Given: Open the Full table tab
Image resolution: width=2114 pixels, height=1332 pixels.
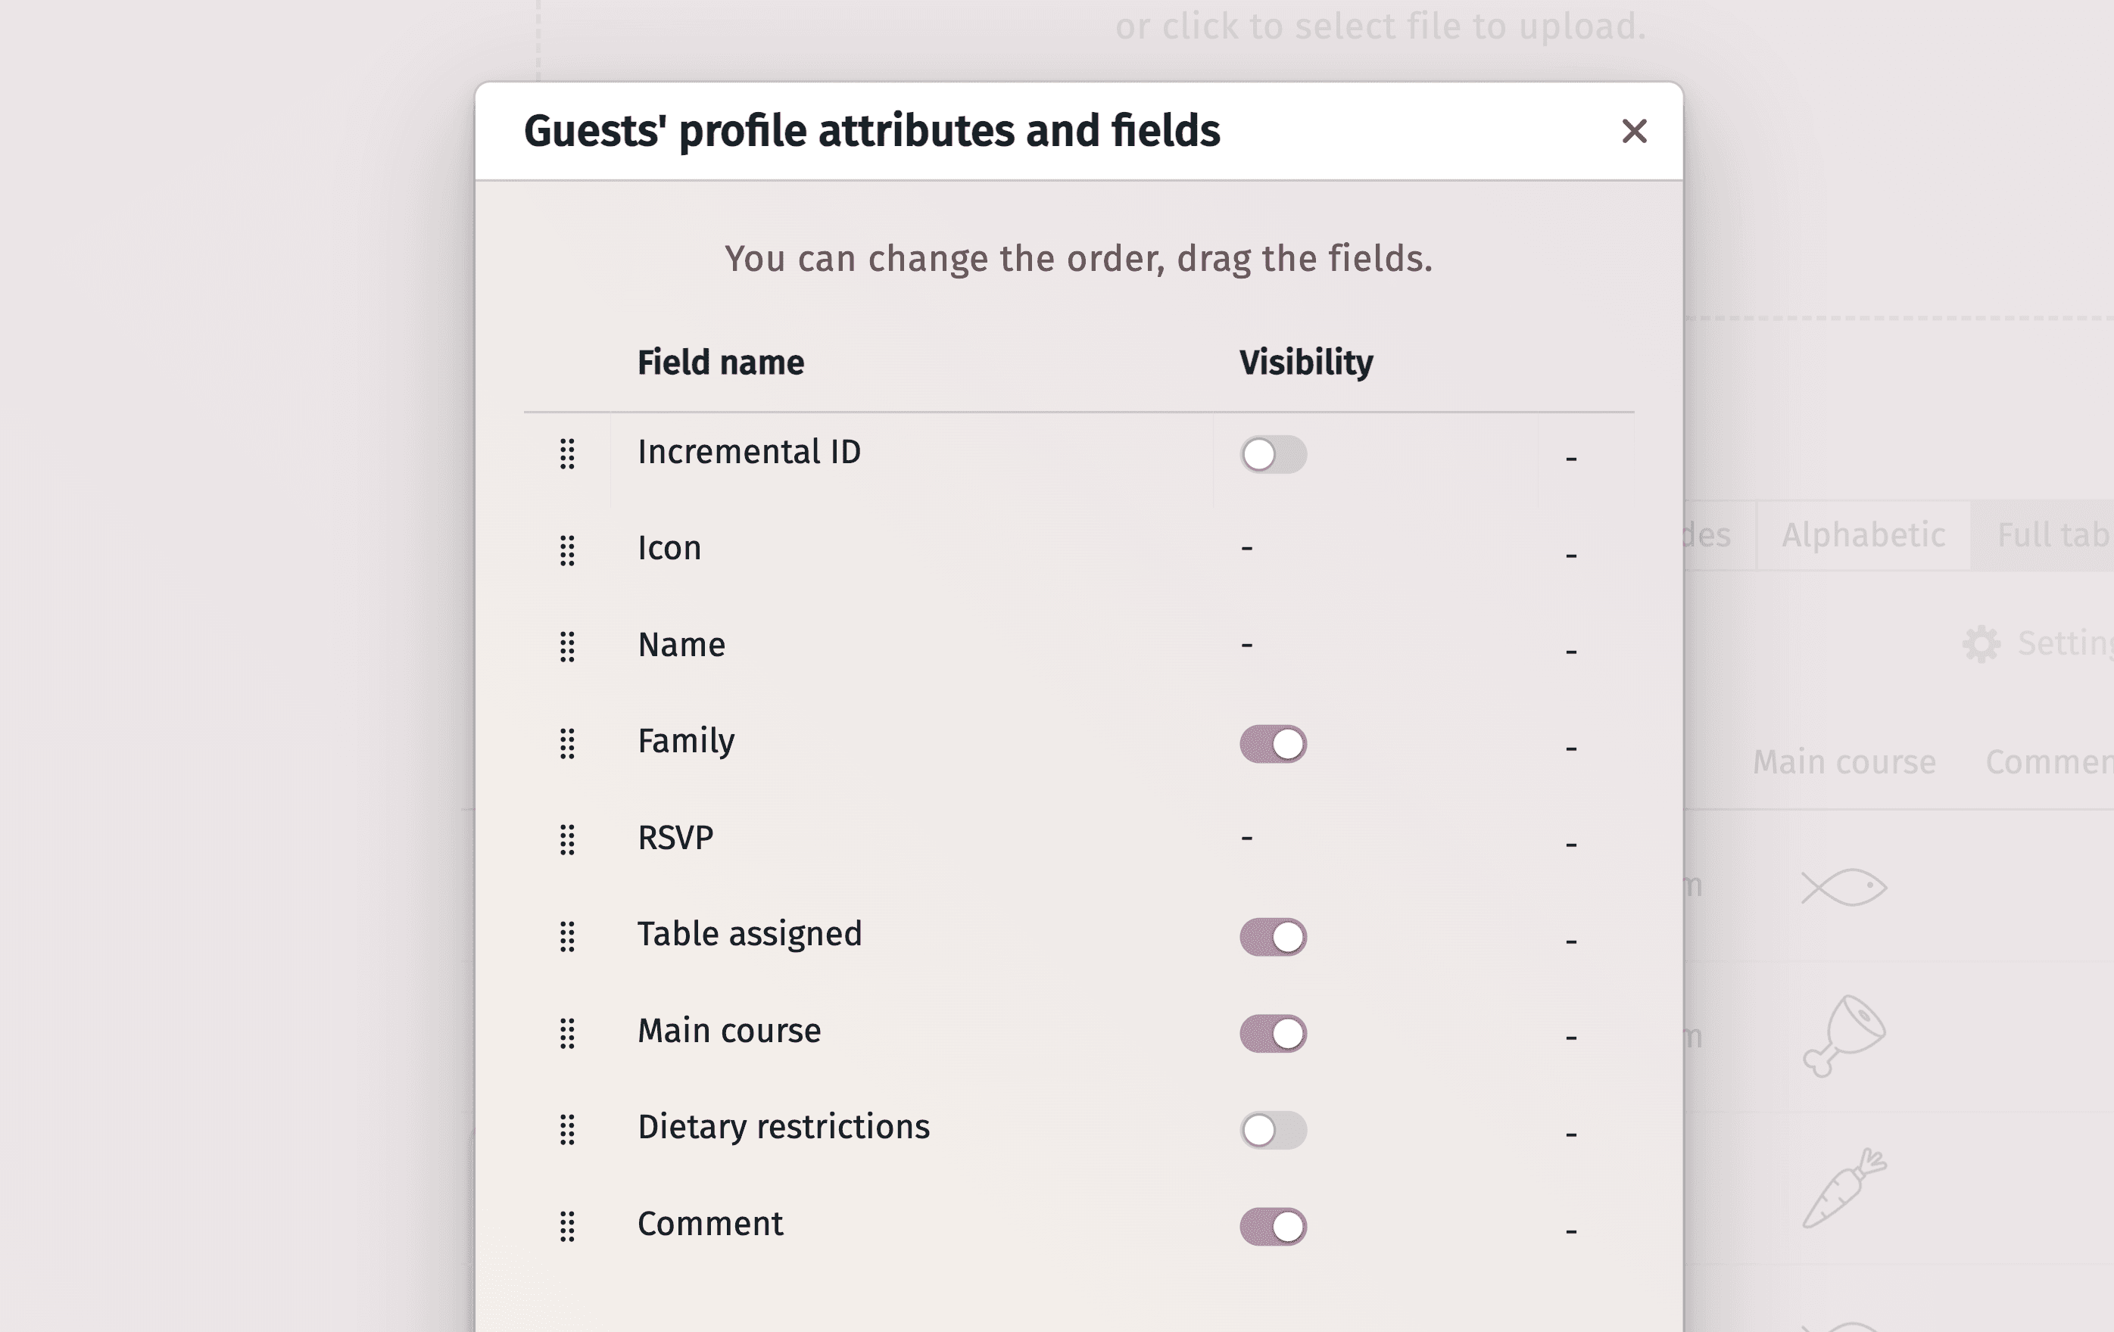Looking at the screenshot, I should tap(2051, 535).
